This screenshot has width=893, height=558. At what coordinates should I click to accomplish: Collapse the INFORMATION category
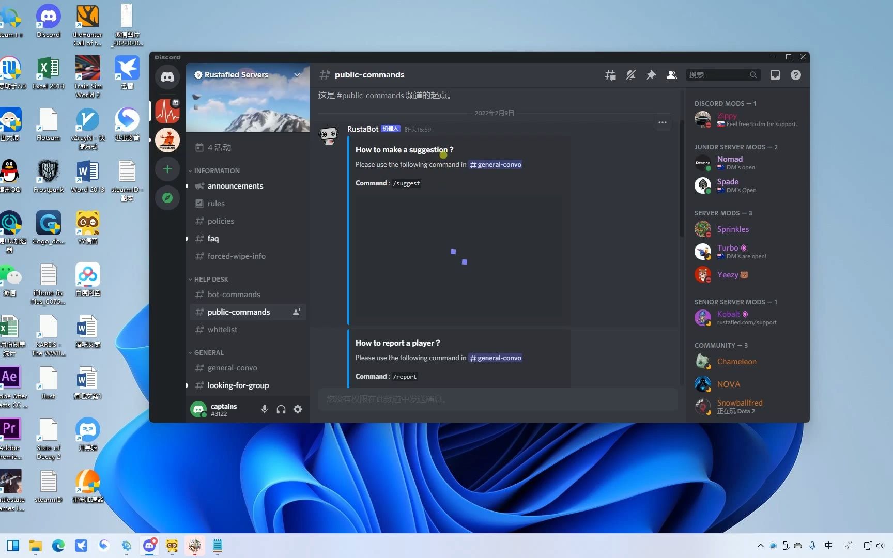click(214, 171)
